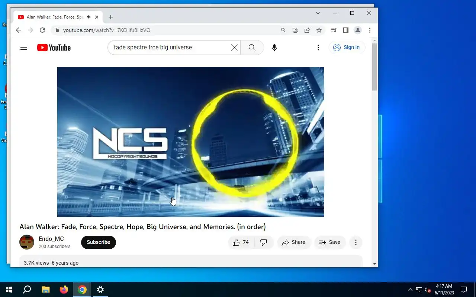
Task: Open the notification center
Action: click(464, 290)
